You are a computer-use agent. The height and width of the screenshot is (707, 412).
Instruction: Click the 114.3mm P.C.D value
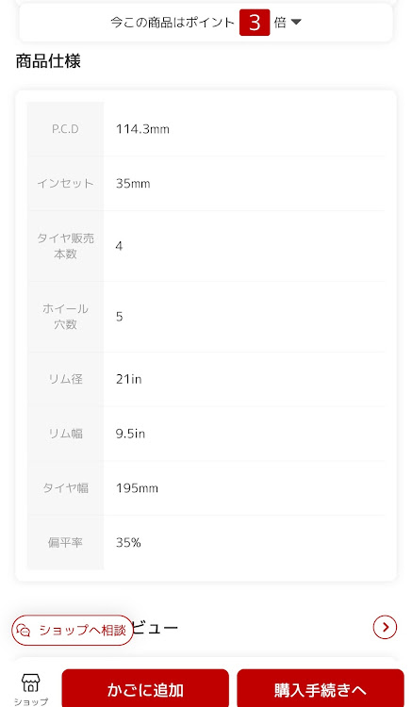[x=142, y=129]
